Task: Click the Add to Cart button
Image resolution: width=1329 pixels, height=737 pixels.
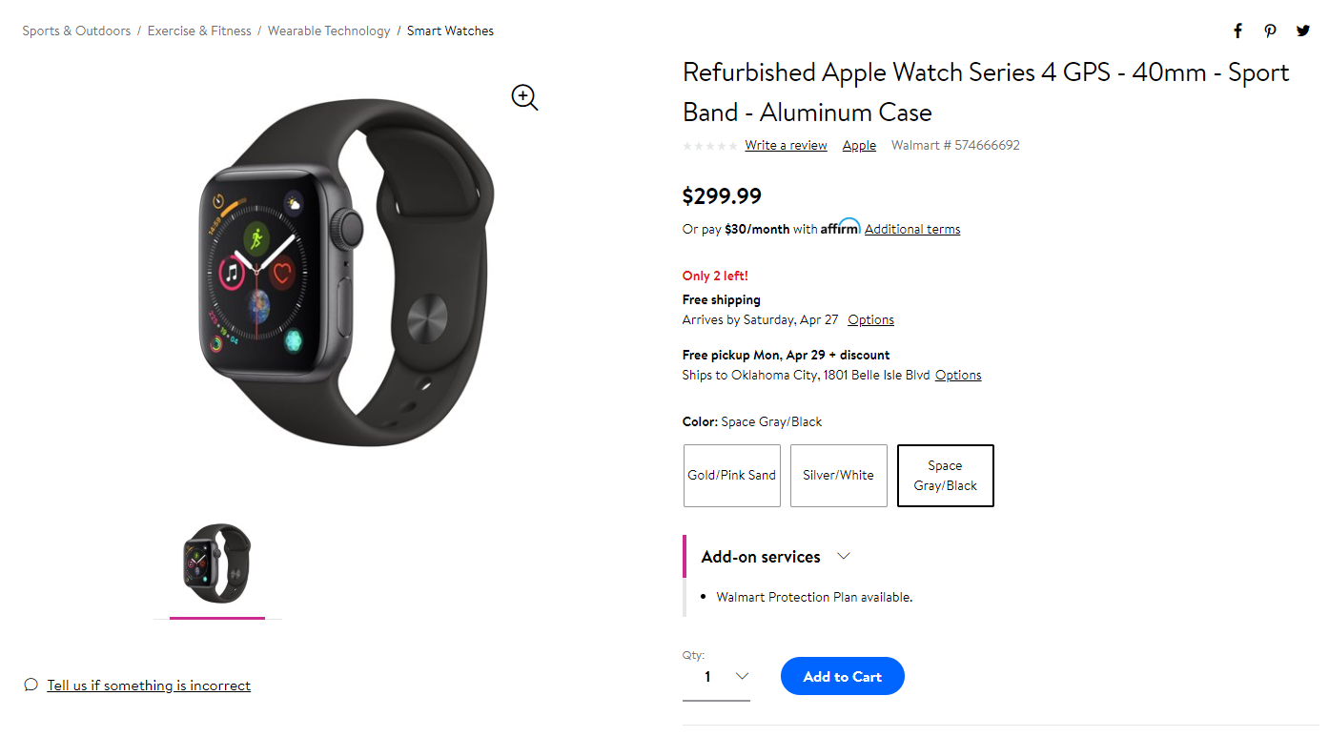Action: coord(842,676)
